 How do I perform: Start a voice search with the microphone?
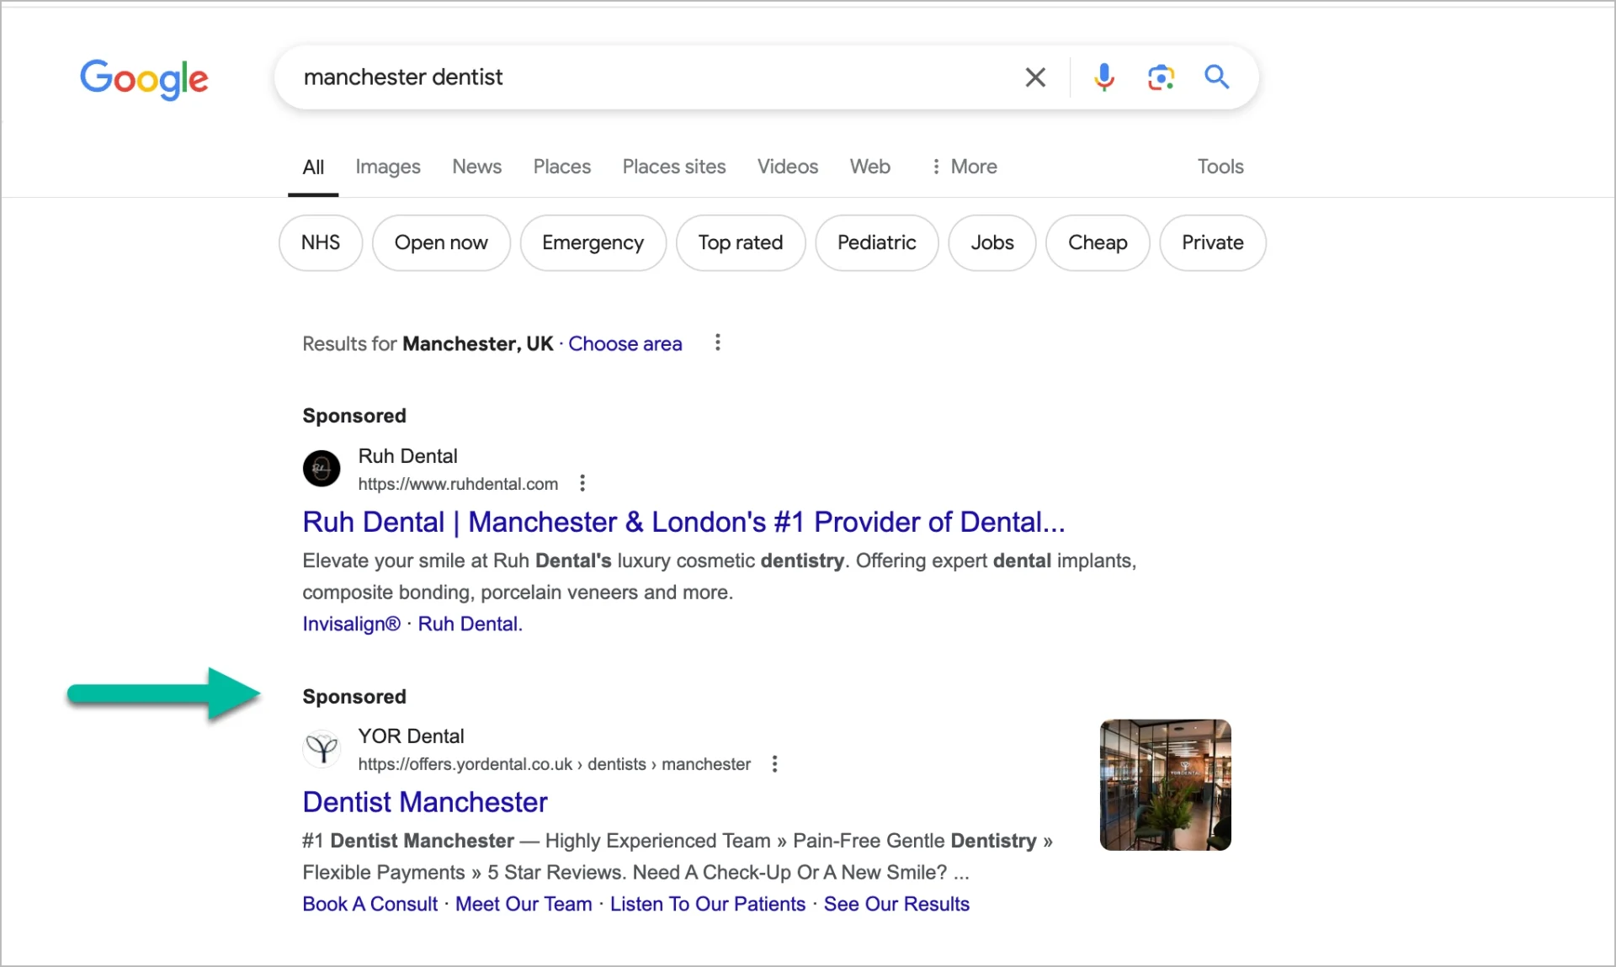(1103, 77)
